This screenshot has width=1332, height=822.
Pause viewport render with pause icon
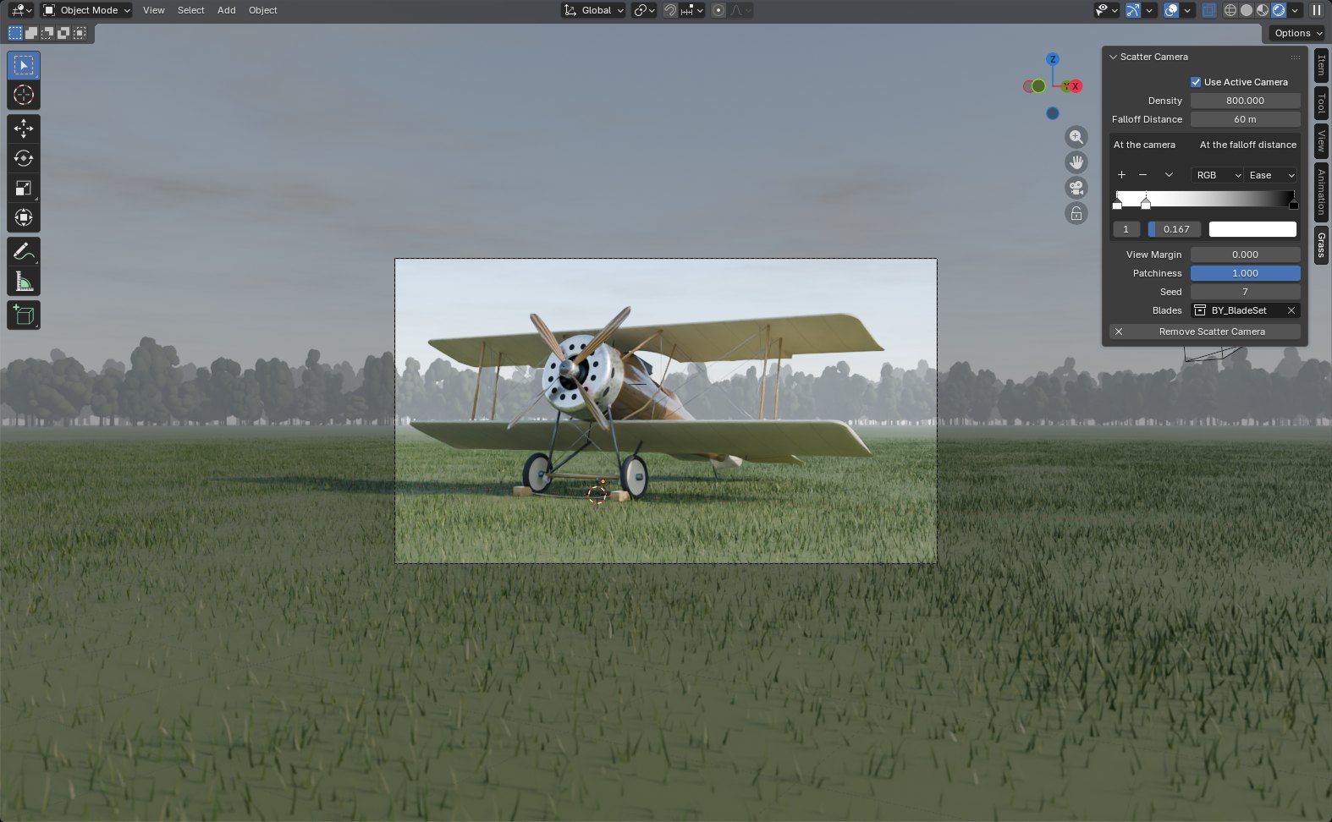click(x=1316, y=10)
